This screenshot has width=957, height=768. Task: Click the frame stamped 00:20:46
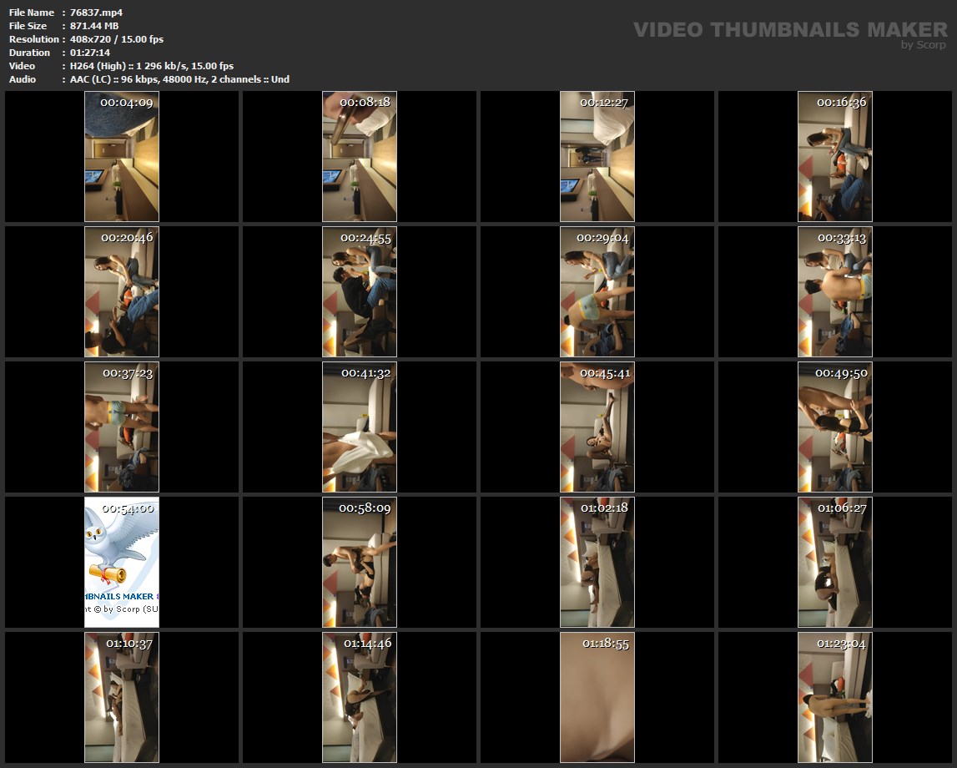pos(122,291)
